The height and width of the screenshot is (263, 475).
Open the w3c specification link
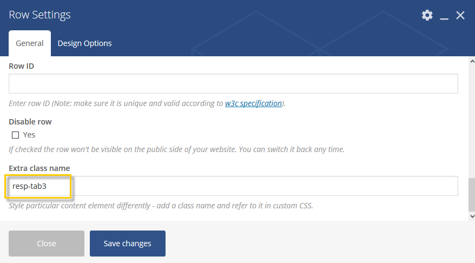click(x=253, y=103)
